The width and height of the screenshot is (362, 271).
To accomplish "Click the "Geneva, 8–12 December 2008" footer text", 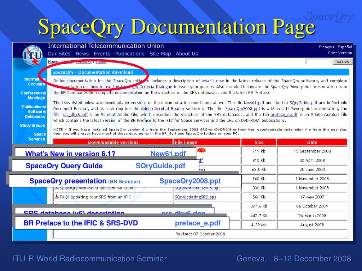I will click(x=294, y=259).
